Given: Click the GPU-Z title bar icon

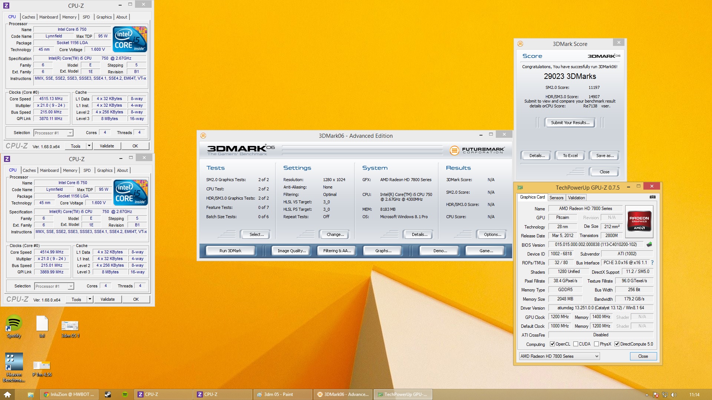Looking at the screenshot, I should [x=520, y=187].
